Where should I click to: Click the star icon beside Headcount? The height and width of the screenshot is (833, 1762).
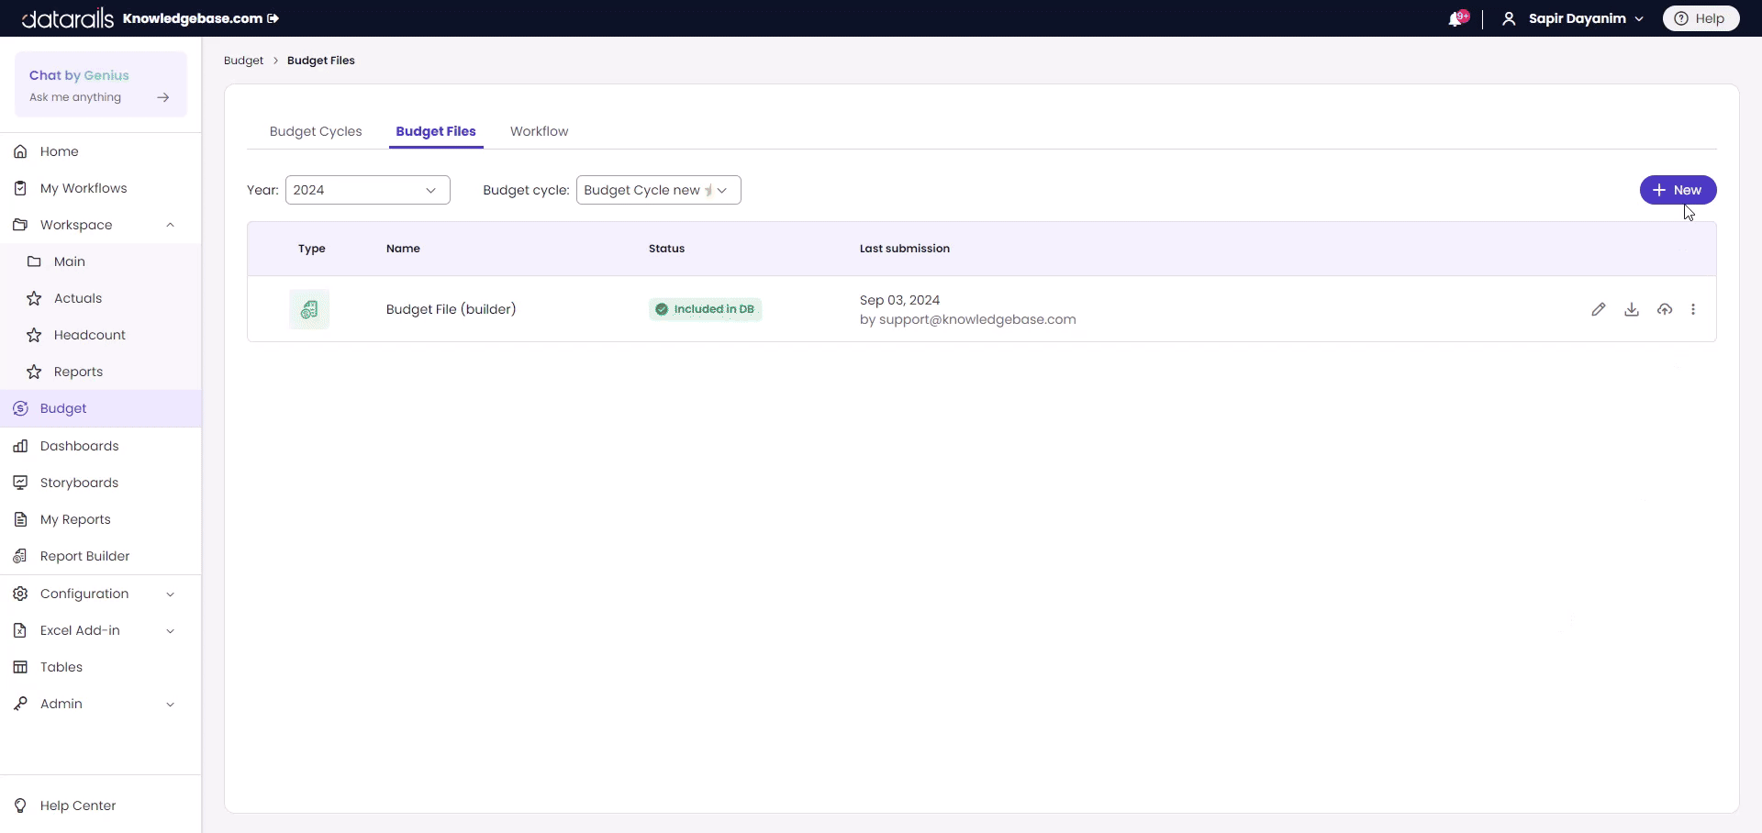(34, 335)
